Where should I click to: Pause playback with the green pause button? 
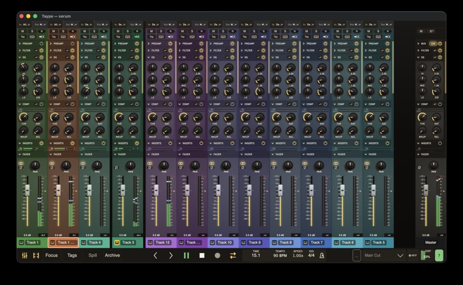(186, 256)
